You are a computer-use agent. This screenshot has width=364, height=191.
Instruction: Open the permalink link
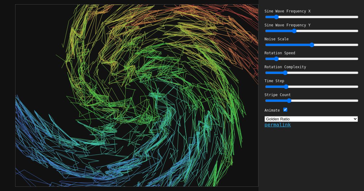tap(278, 125)
